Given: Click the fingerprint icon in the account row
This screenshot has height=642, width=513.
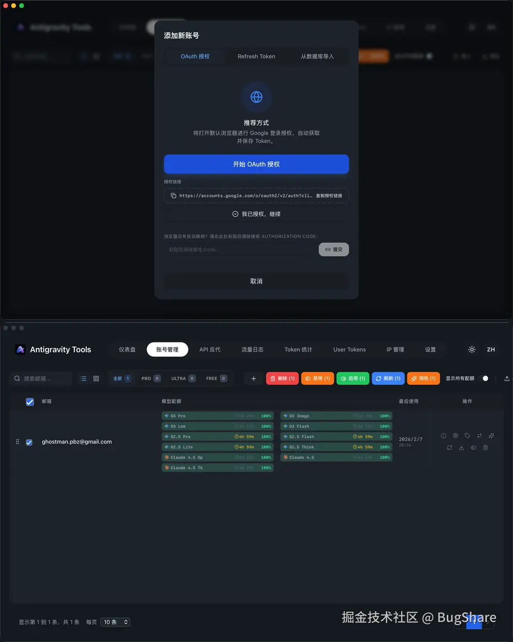Looking at the screenshot, I should (x=455, y=436).
